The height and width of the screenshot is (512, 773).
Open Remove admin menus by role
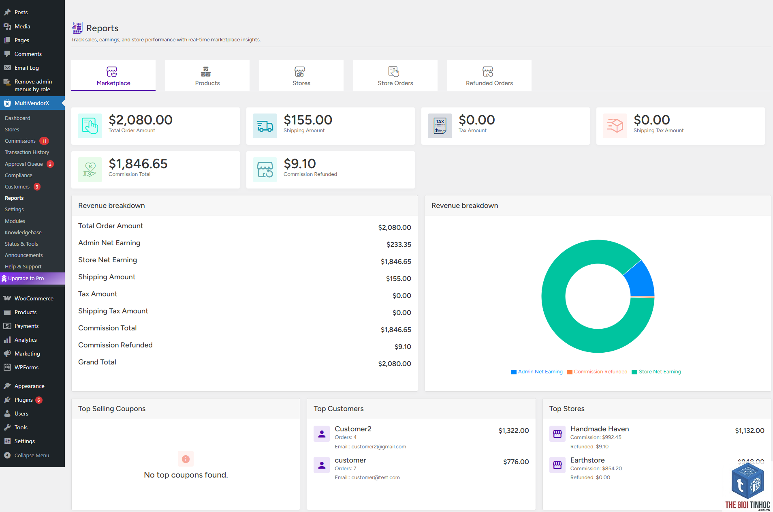pos(32,86)
